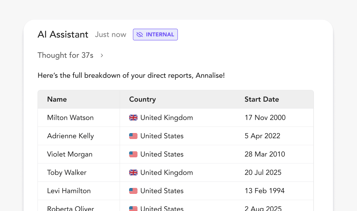Click the "Here's the full breakdown" message text
Viewport: 357px width, 211px height.
point(131,75)
